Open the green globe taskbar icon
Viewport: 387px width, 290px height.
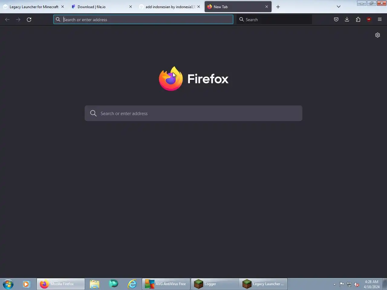(113, 284)
